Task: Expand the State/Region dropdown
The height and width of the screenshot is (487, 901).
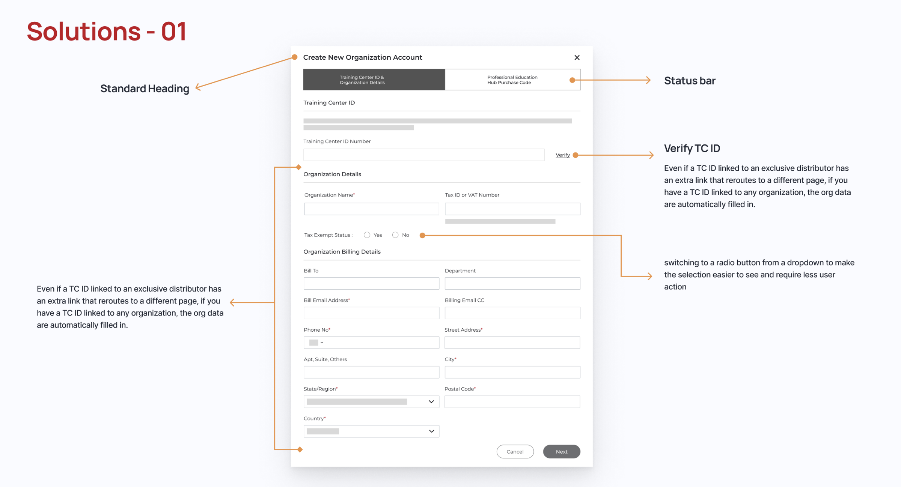Action: pyautogui.click(x=371, y=401)
